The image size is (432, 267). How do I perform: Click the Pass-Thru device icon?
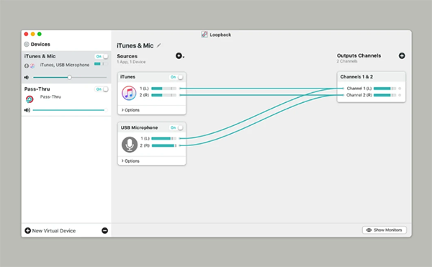click(30, 99)
